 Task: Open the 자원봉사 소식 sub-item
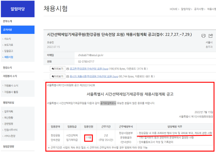[11, 85]
